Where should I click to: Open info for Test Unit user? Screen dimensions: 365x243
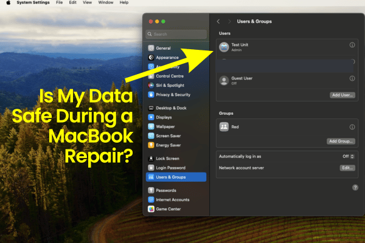click(352, 45)
